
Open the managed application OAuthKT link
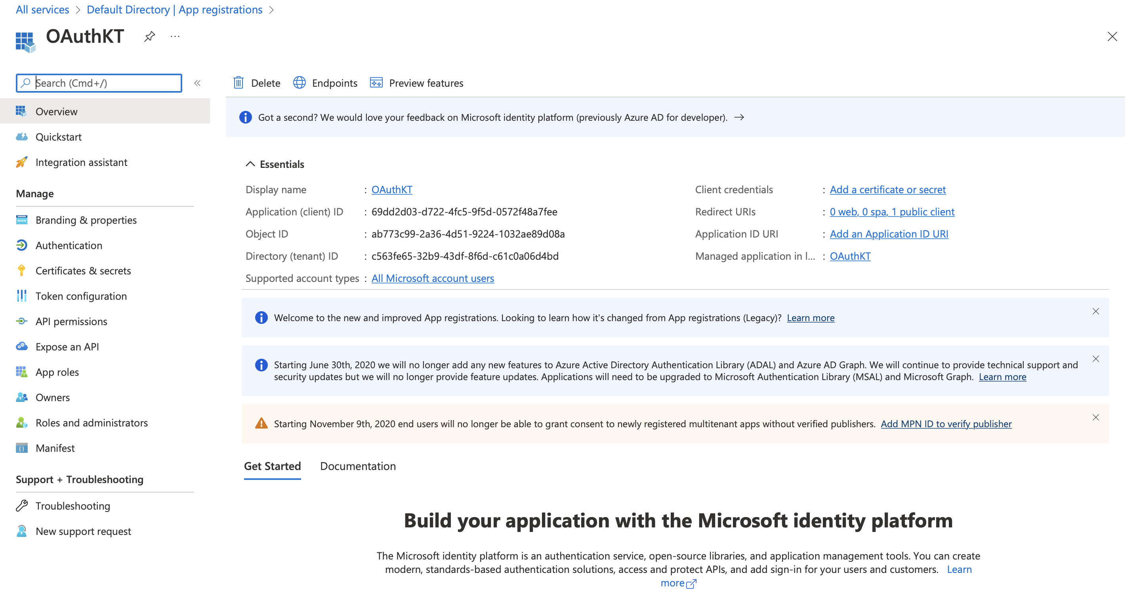(x=850, y=256)
